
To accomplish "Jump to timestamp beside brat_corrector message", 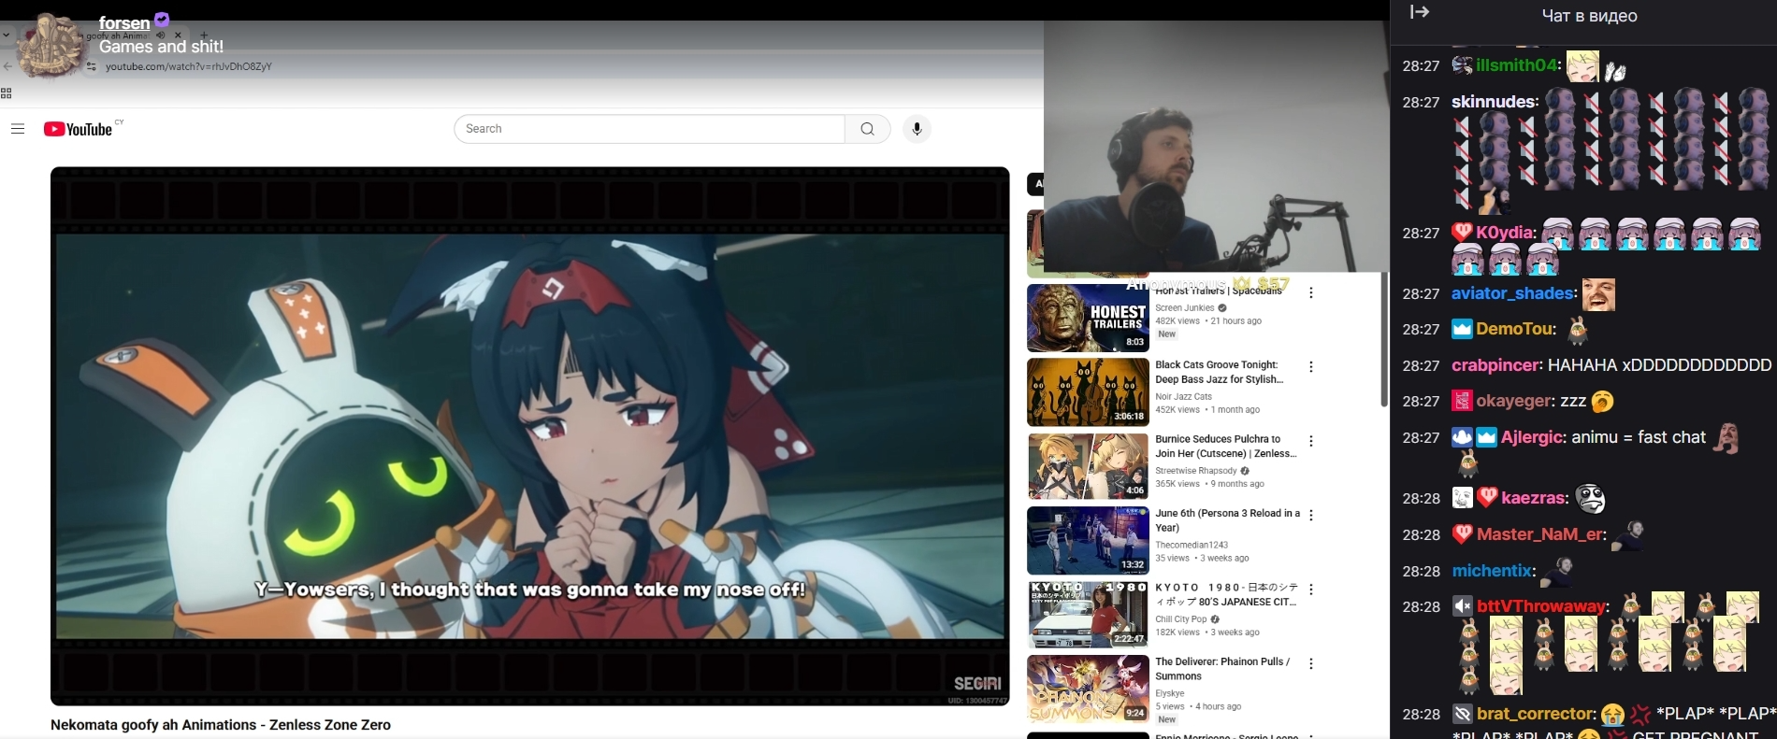I will (1421, 715).
